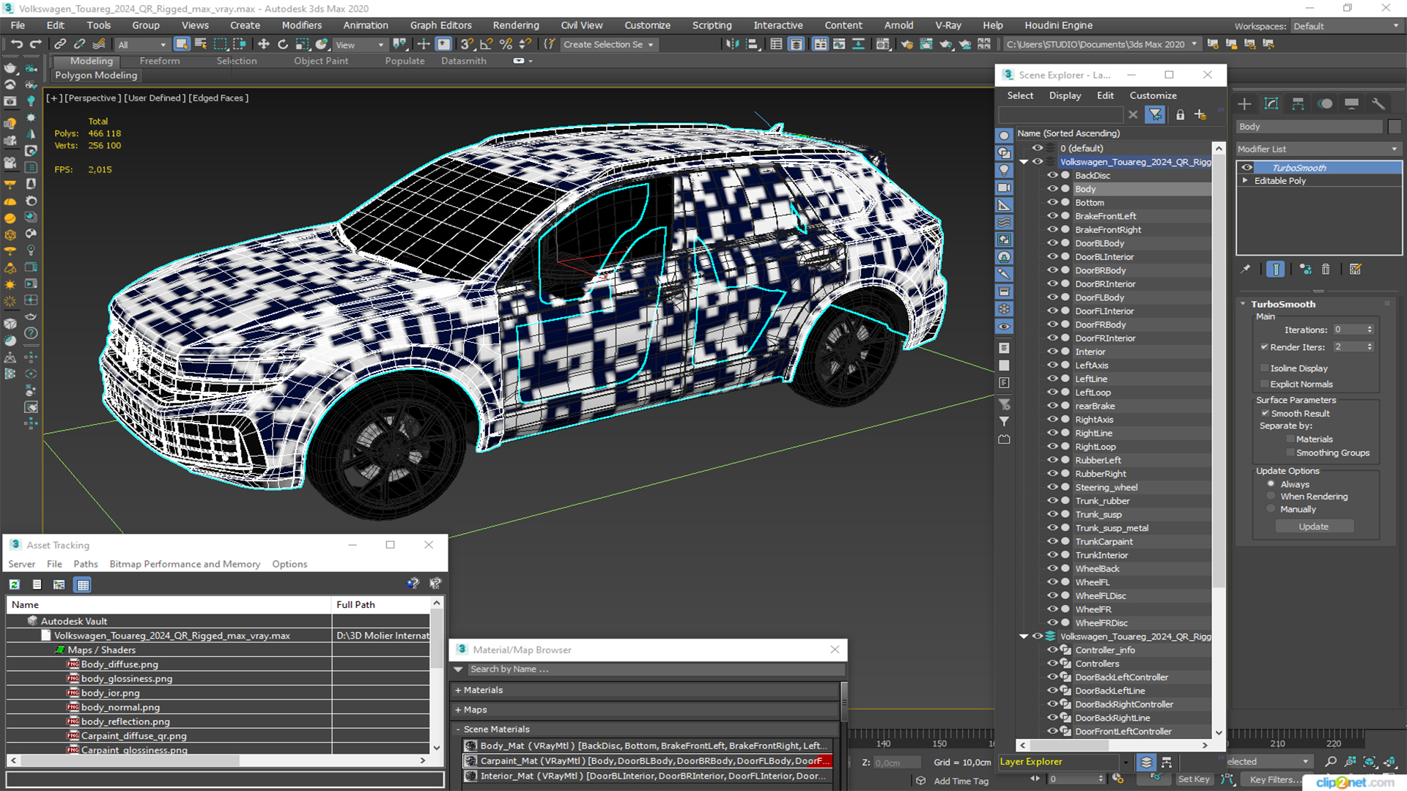Viewport: 1407px width, 791px height.
Task: Activate the Select and Link chain icon
Action: (60, 45)
